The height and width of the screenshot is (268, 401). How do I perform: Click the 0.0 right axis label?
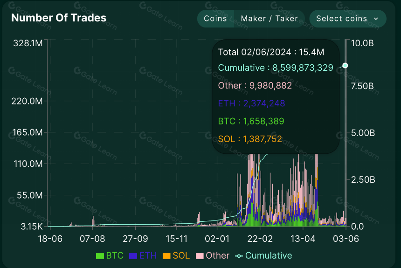357,227
